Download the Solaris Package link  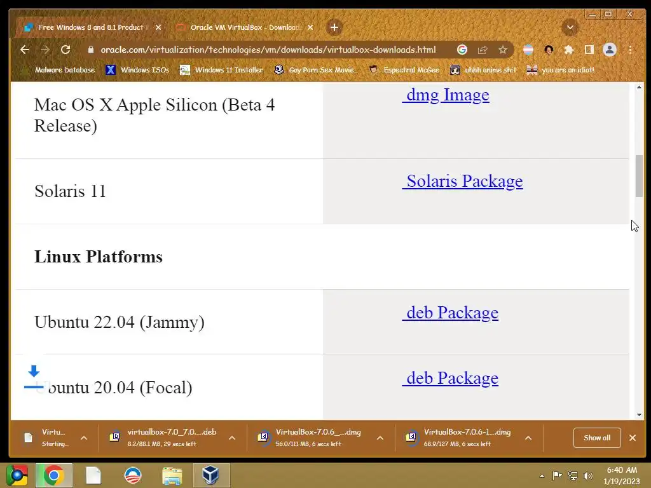[463, 181]
